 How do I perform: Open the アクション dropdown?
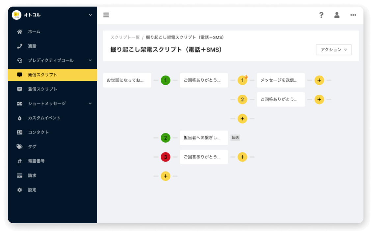point(334,50)
